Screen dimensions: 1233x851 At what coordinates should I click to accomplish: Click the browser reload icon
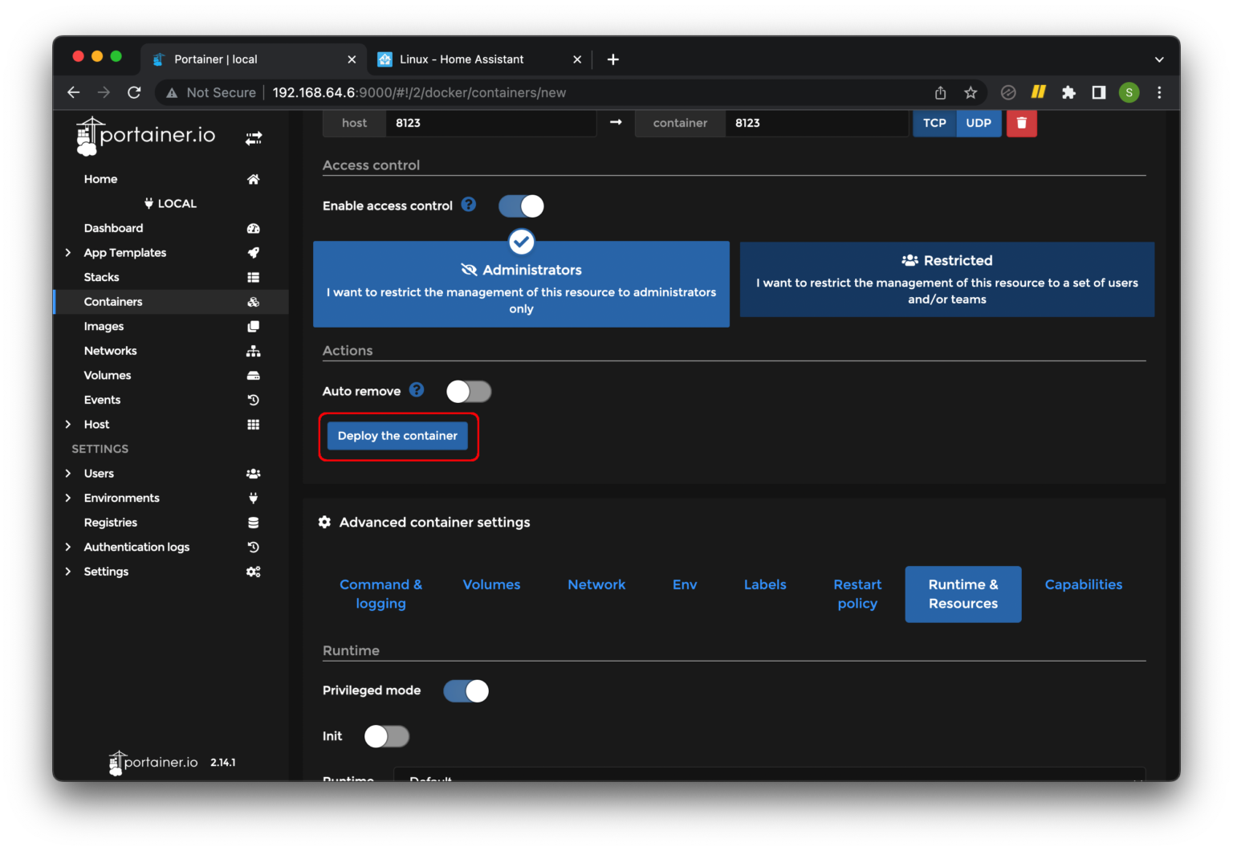134,92
